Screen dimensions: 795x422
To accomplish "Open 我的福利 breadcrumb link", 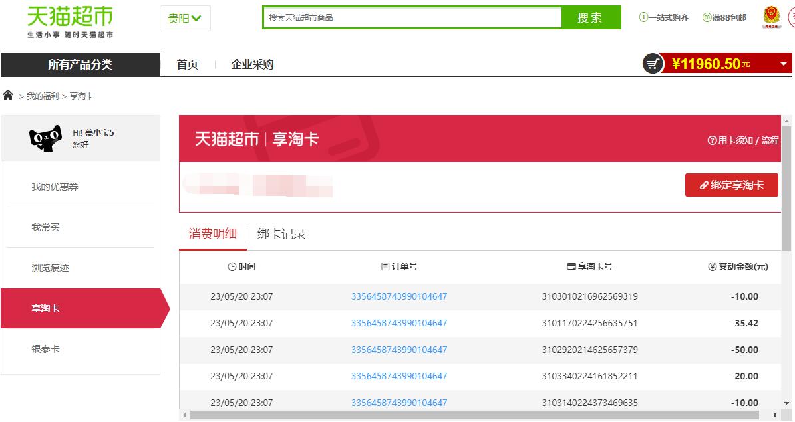I will 43,96.
